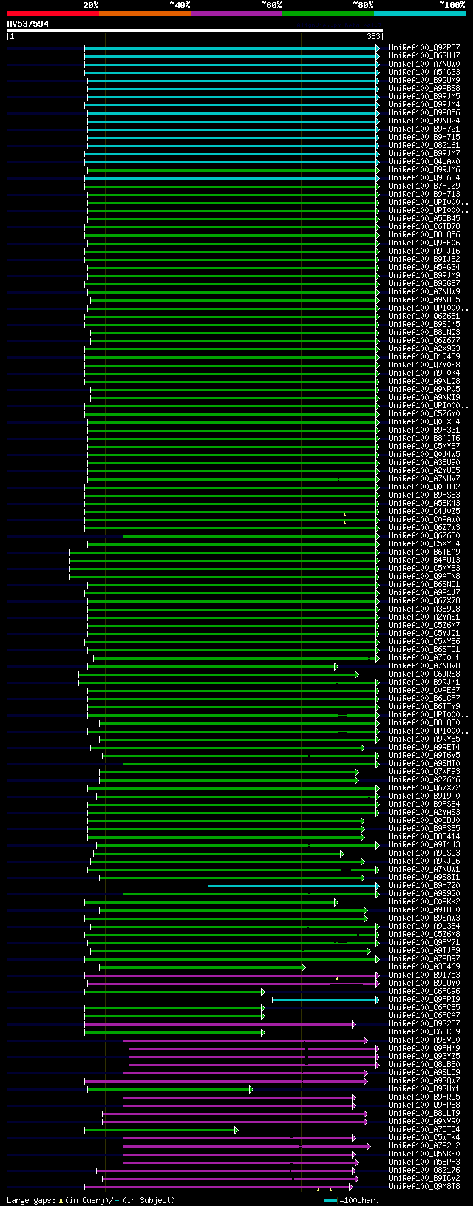
Task: Open hit UniRef100_Q4LAX0
Action: point(424,161)
